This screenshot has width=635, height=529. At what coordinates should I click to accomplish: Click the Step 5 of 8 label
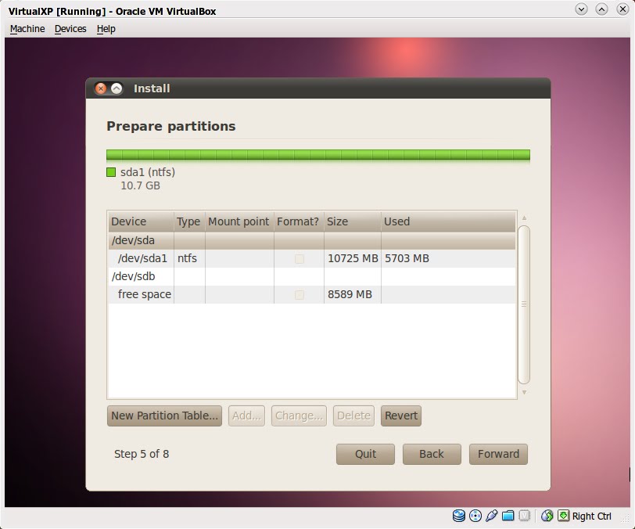(x=142, y=454)
